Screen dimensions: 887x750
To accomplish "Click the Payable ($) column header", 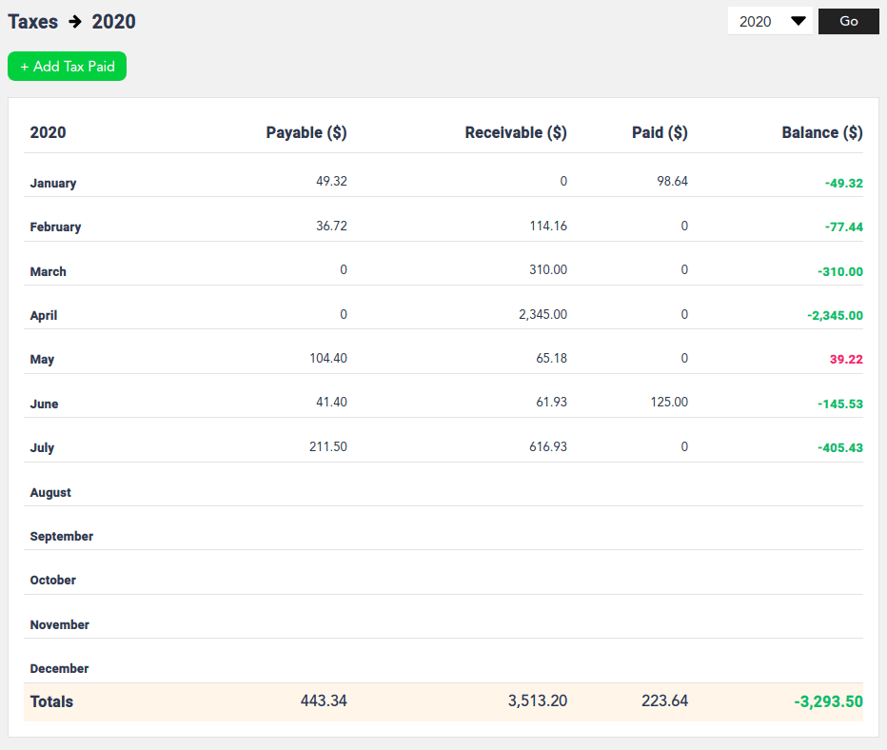I will [306, 132].
